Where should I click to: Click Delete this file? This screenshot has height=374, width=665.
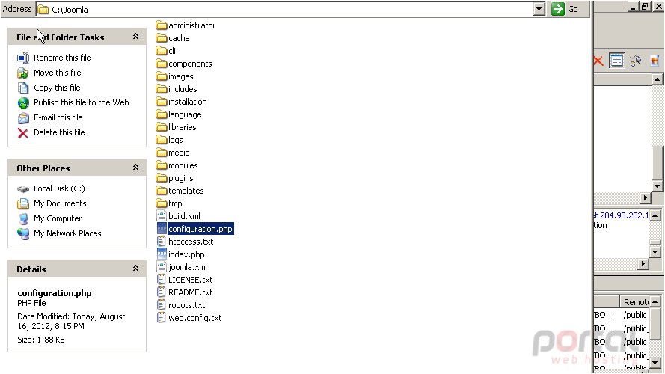(59, 132)
